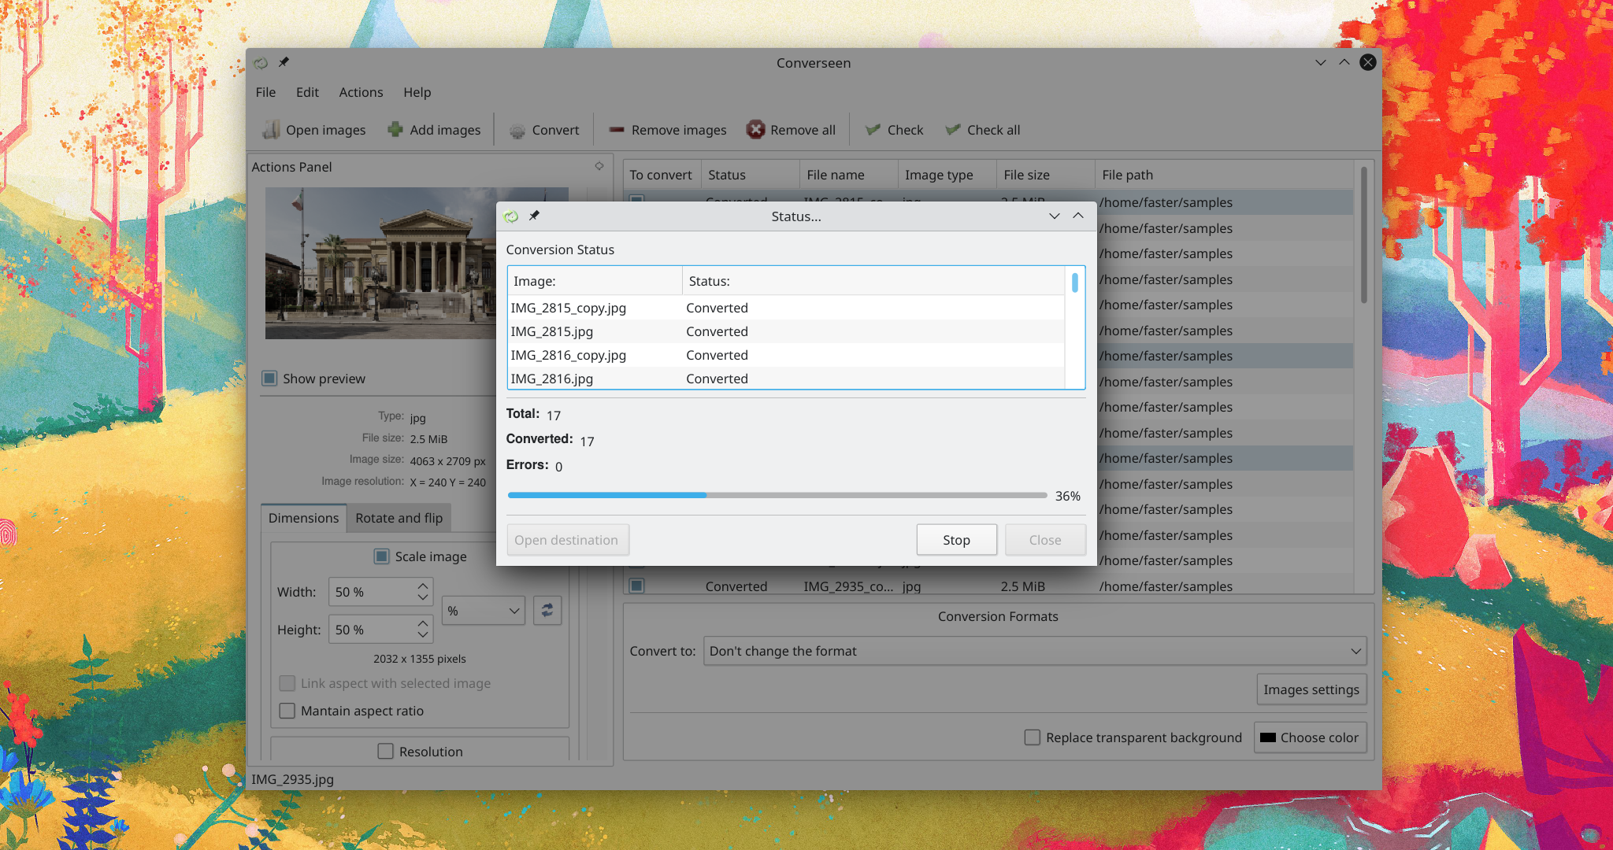Open the File menu

coord(265,92)
